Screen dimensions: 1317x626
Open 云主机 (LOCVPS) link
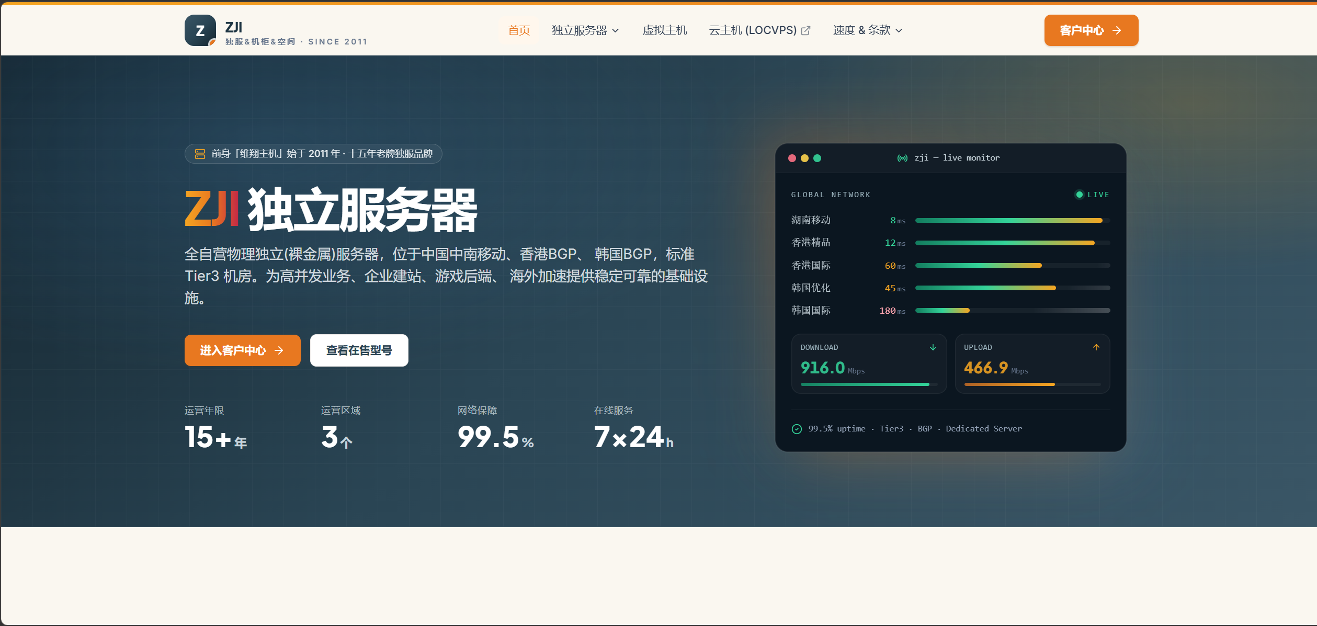coord(759,30)
